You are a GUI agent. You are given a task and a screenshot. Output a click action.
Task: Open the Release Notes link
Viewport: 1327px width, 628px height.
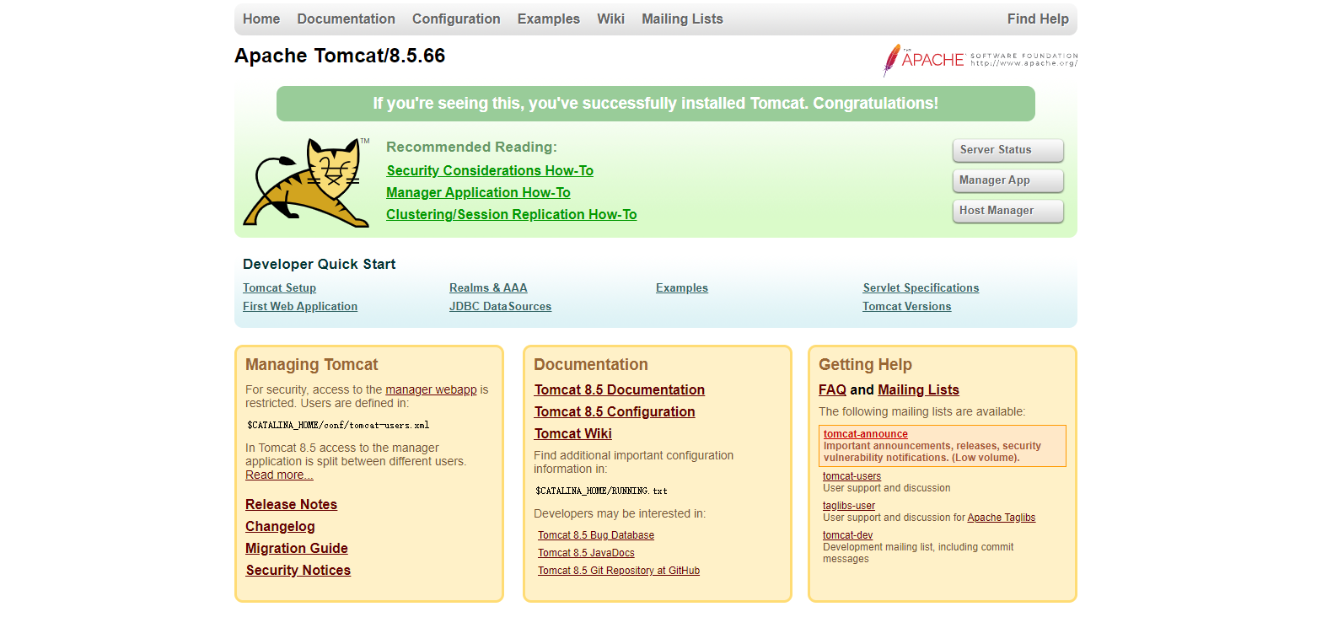291,504
